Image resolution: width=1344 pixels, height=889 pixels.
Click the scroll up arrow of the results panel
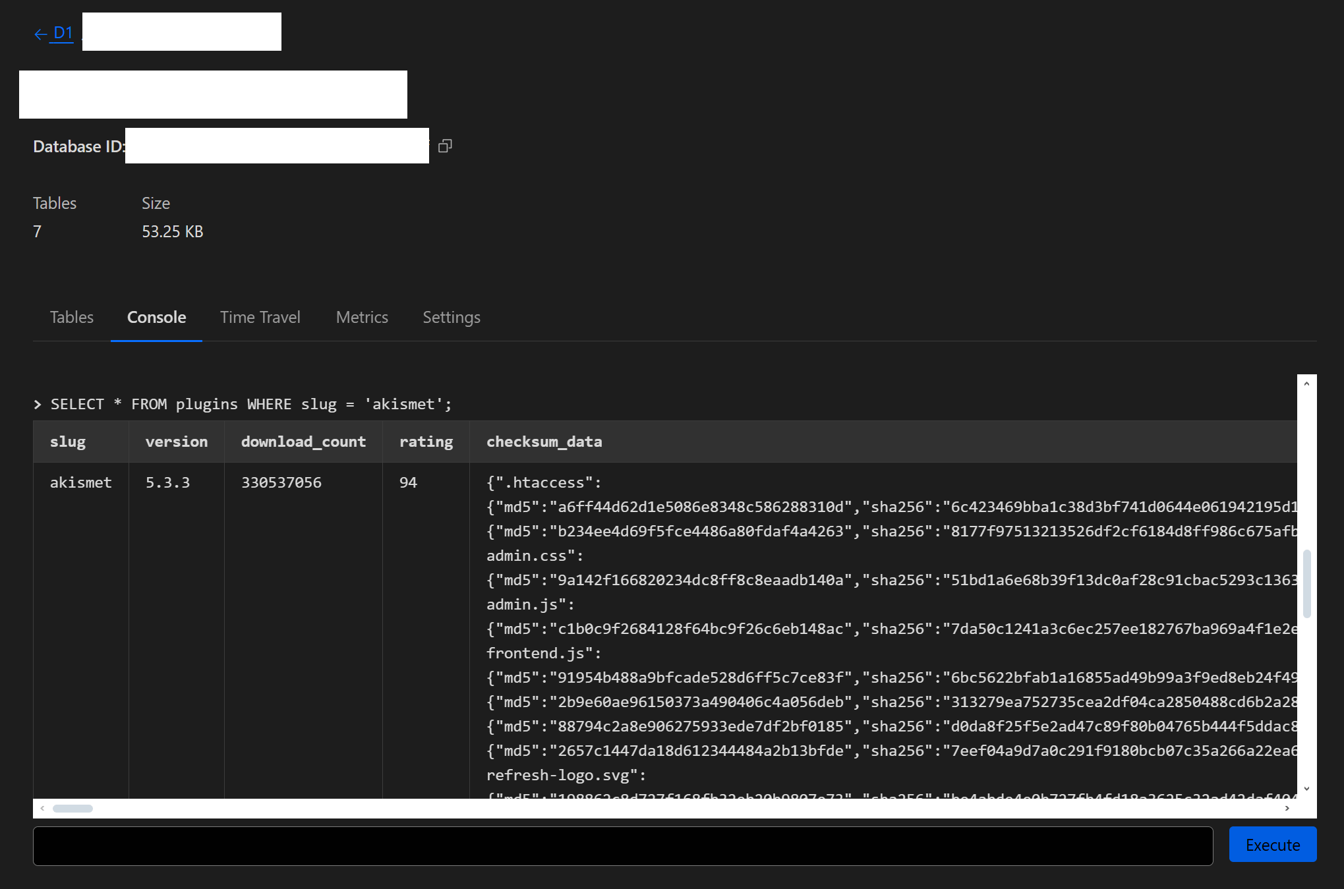pyautogui.click(x=1306, y=384)
